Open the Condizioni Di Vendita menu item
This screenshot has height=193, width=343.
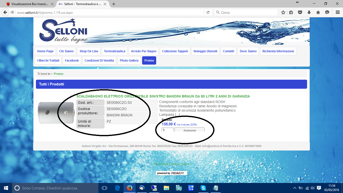click(99, 60)
